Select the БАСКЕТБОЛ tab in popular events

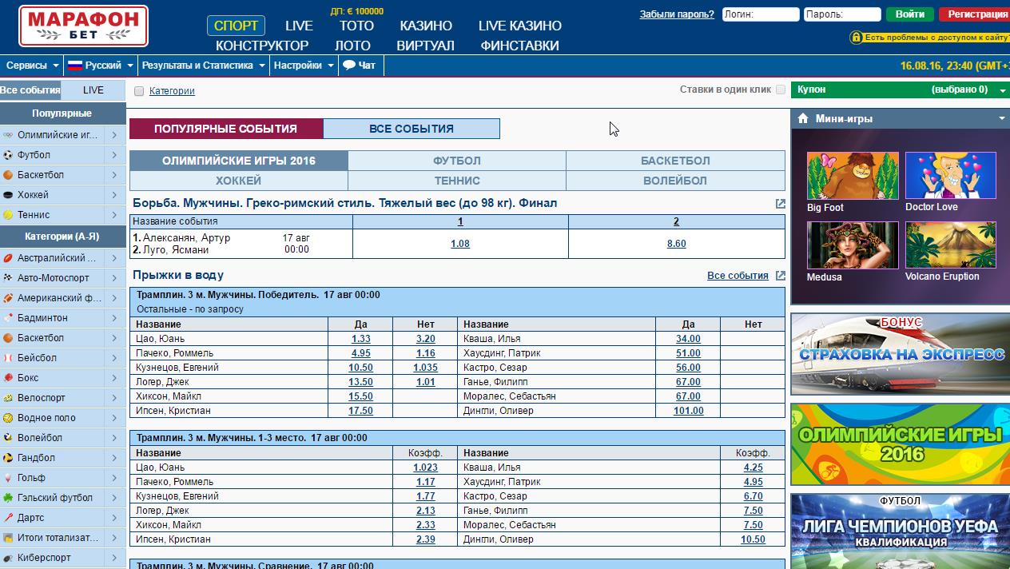coord(675,161)
